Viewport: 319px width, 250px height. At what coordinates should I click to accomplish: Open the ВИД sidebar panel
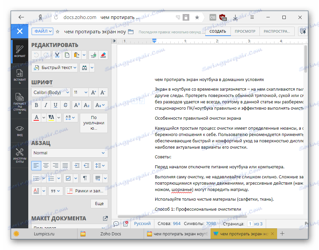(x=20, y=131)
